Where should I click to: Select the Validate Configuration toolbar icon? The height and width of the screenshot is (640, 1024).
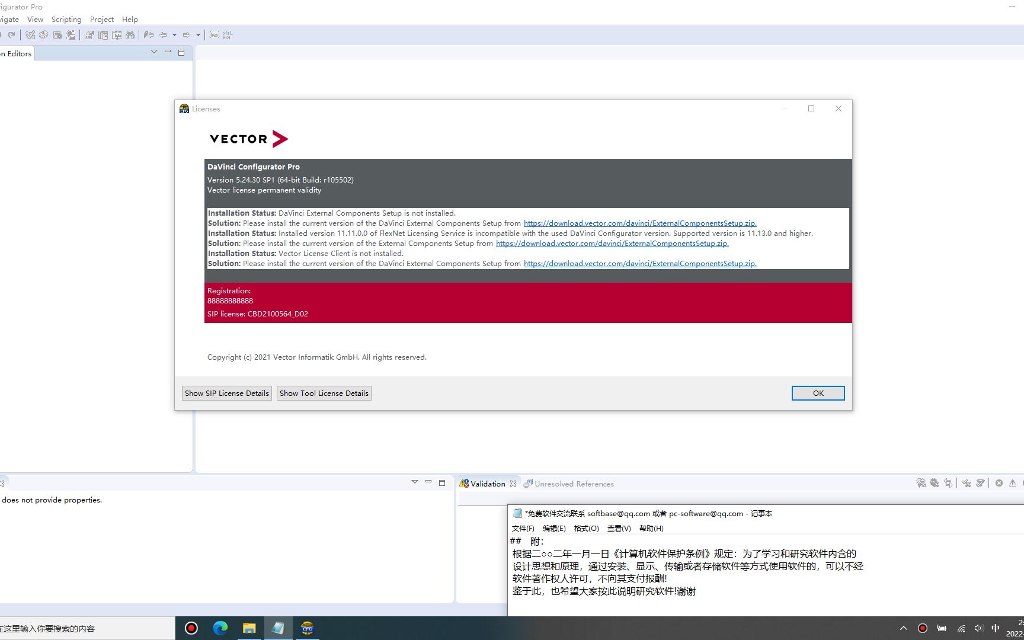[31, 34]
